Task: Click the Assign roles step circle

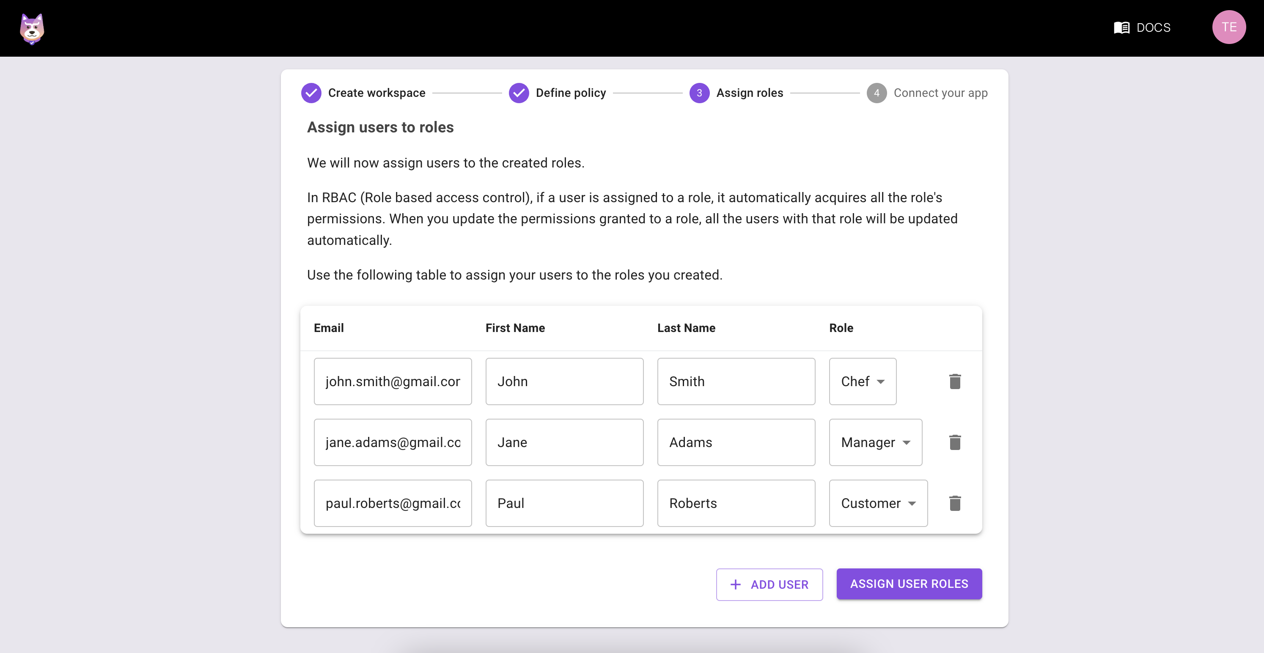Action: [699, 93]
